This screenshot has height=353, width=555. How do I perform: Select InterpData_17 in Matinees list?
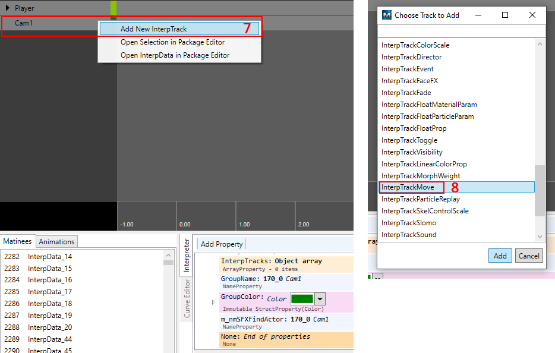[x=49, y=292]
